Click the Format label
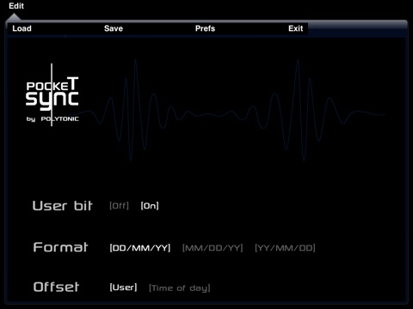 click(60, 247)
